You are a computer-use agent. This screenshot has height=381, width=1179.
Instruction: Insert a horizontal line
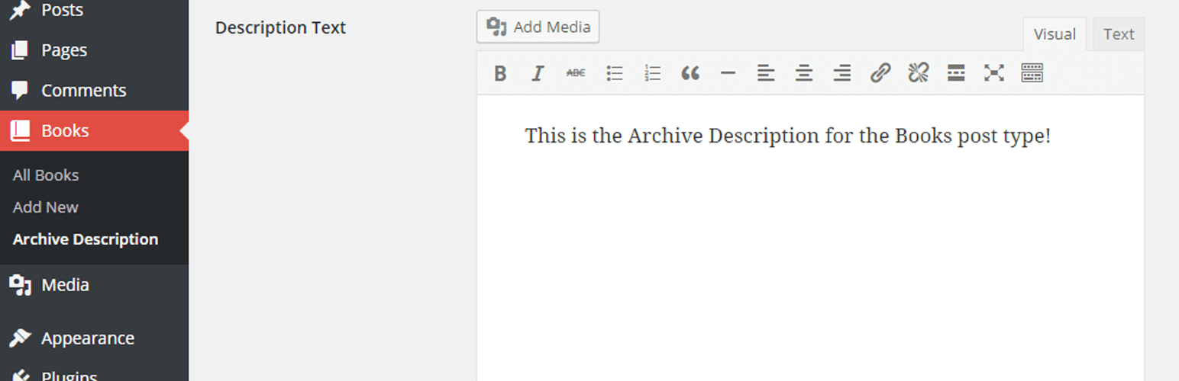[728, 73]
